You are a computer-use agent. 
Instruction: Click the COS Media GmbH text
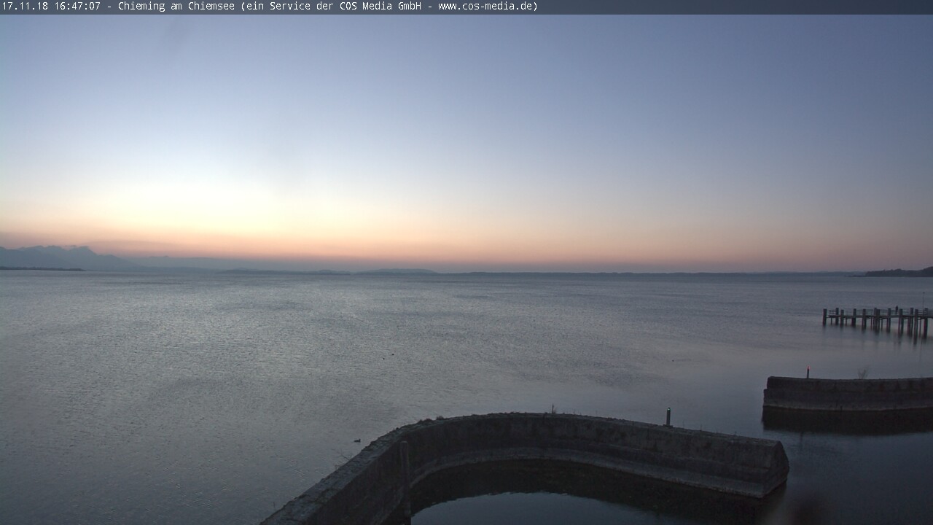[380, 7]
